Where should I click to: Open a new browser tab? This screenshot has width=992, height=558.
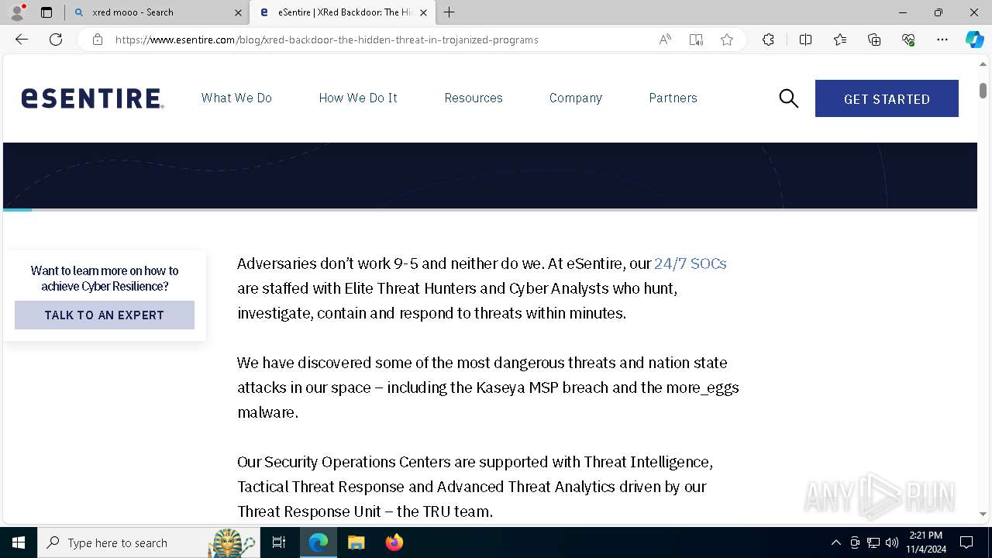[x=449, y=12]
